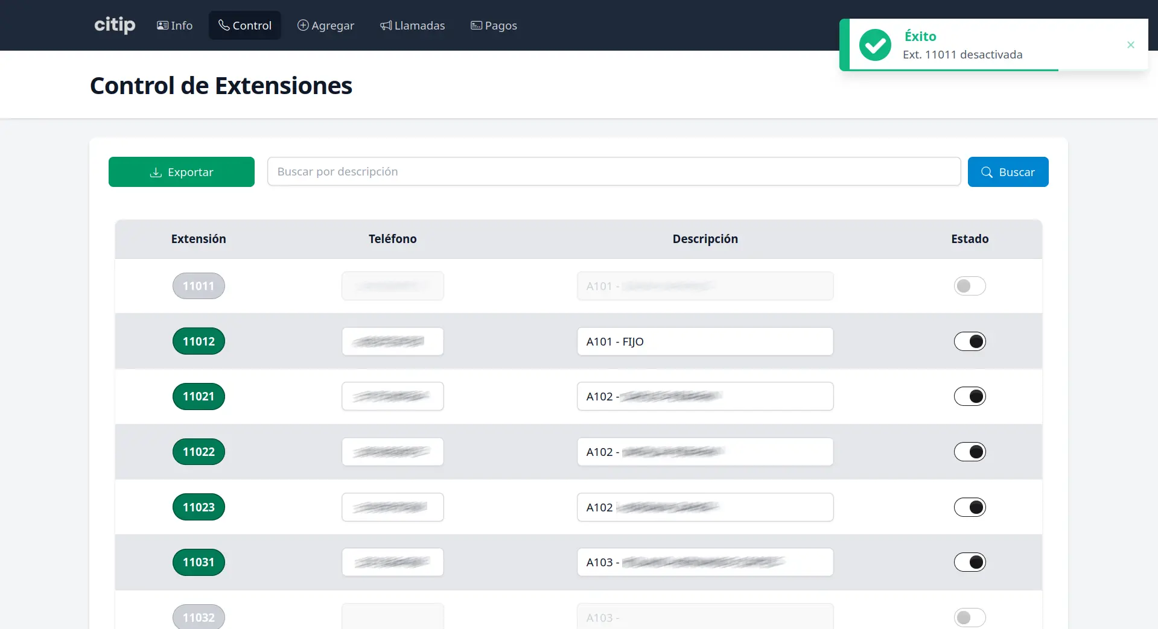Click the Agregar plus icon

302,25
